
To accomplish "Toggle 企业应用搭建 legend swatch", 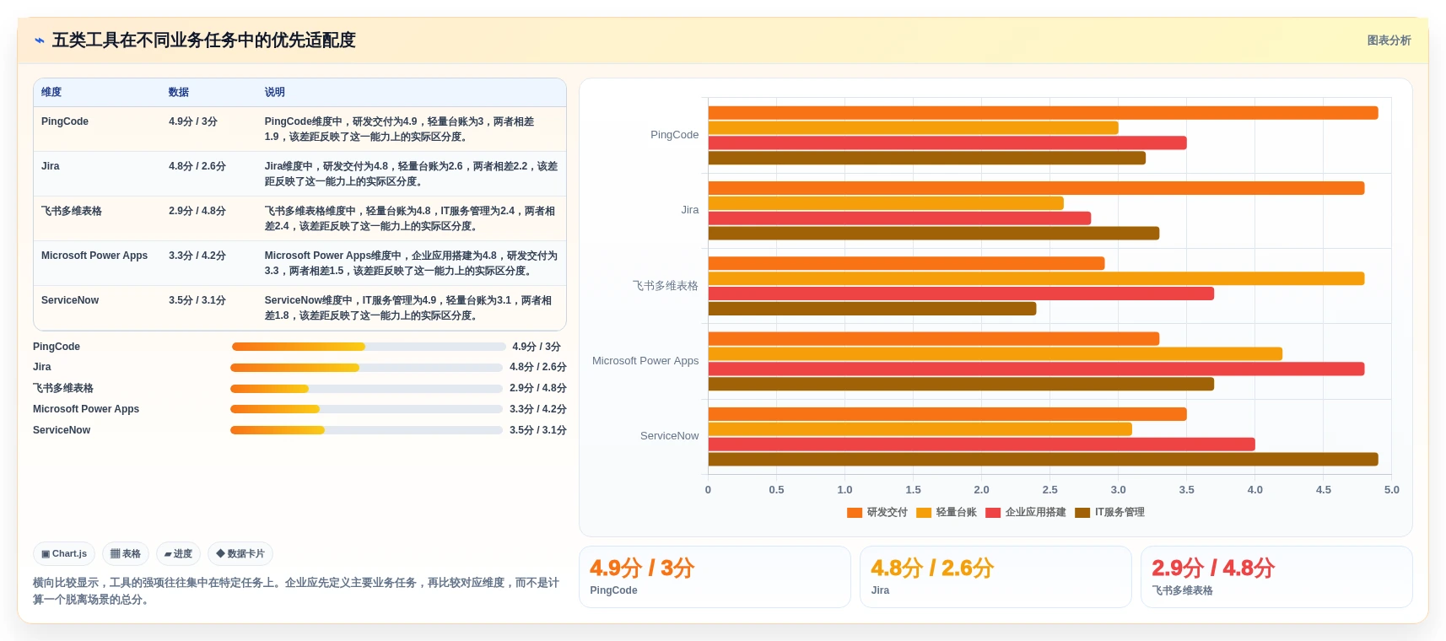I will point(993,513).
